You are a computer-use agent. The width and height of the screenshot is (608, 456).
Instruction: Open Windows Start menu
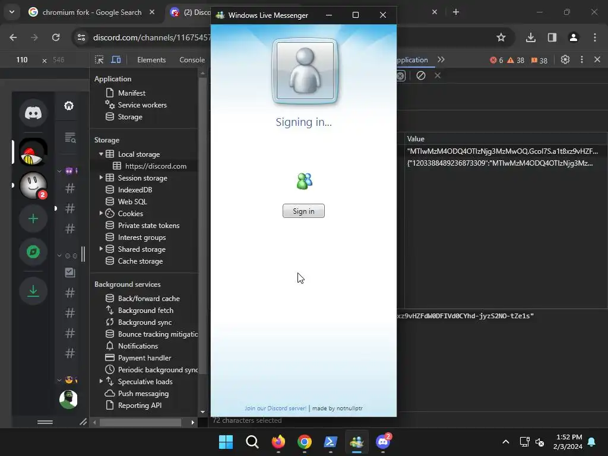tap(226, 442)
